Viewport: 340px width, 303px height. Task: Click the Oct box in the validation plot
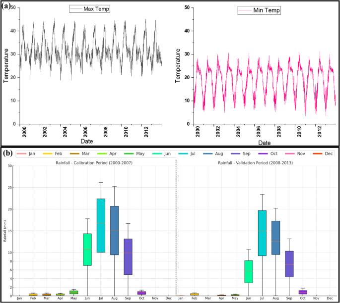(x=303, y=292)
